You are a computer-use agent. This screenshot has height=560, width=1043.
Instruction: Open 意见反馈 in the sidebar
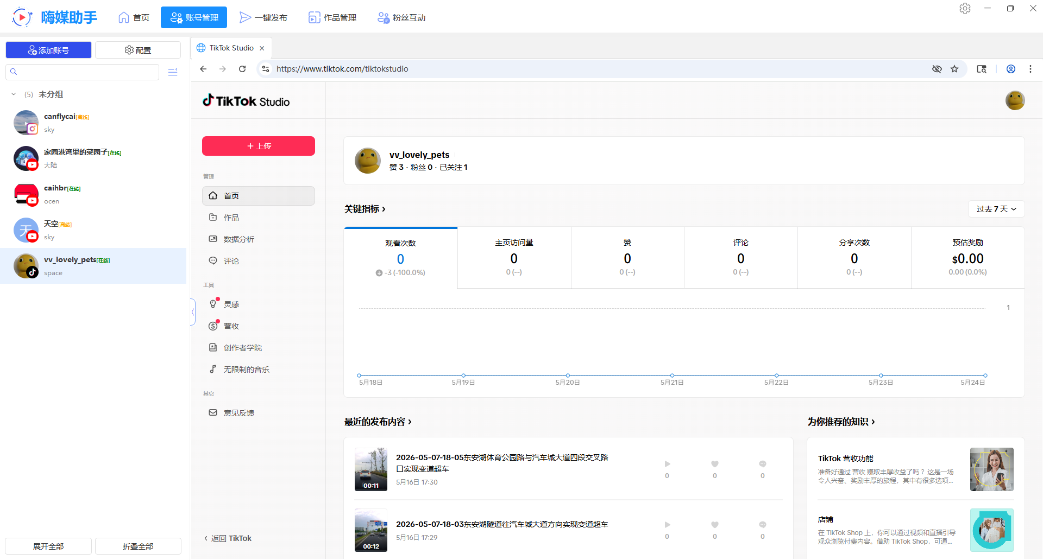259,413
